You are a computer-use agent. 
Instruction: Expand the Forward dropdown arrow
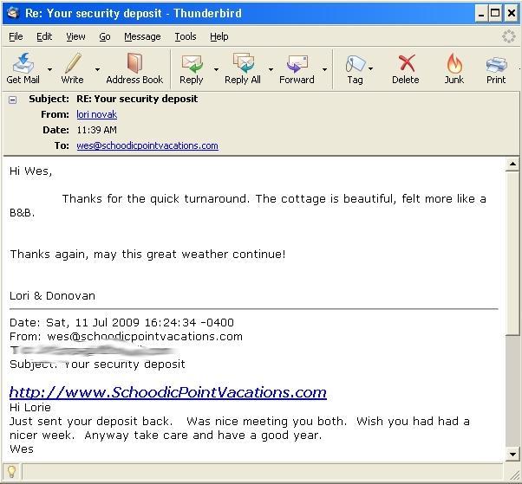click(324, 69)
